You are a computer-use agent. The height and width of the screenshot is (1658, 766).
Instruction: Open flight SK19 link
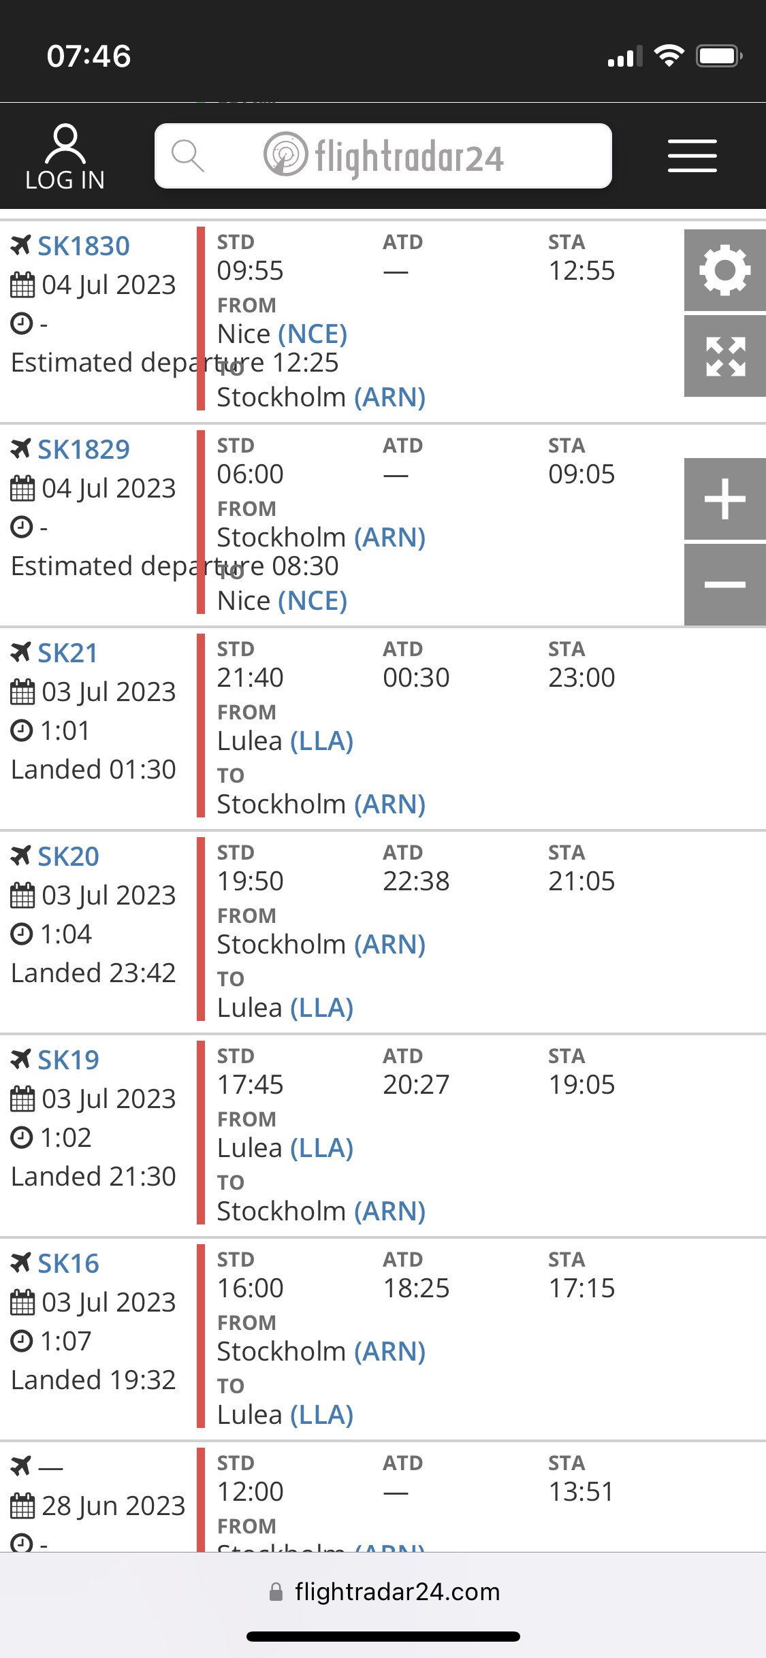coord(68,1060)
